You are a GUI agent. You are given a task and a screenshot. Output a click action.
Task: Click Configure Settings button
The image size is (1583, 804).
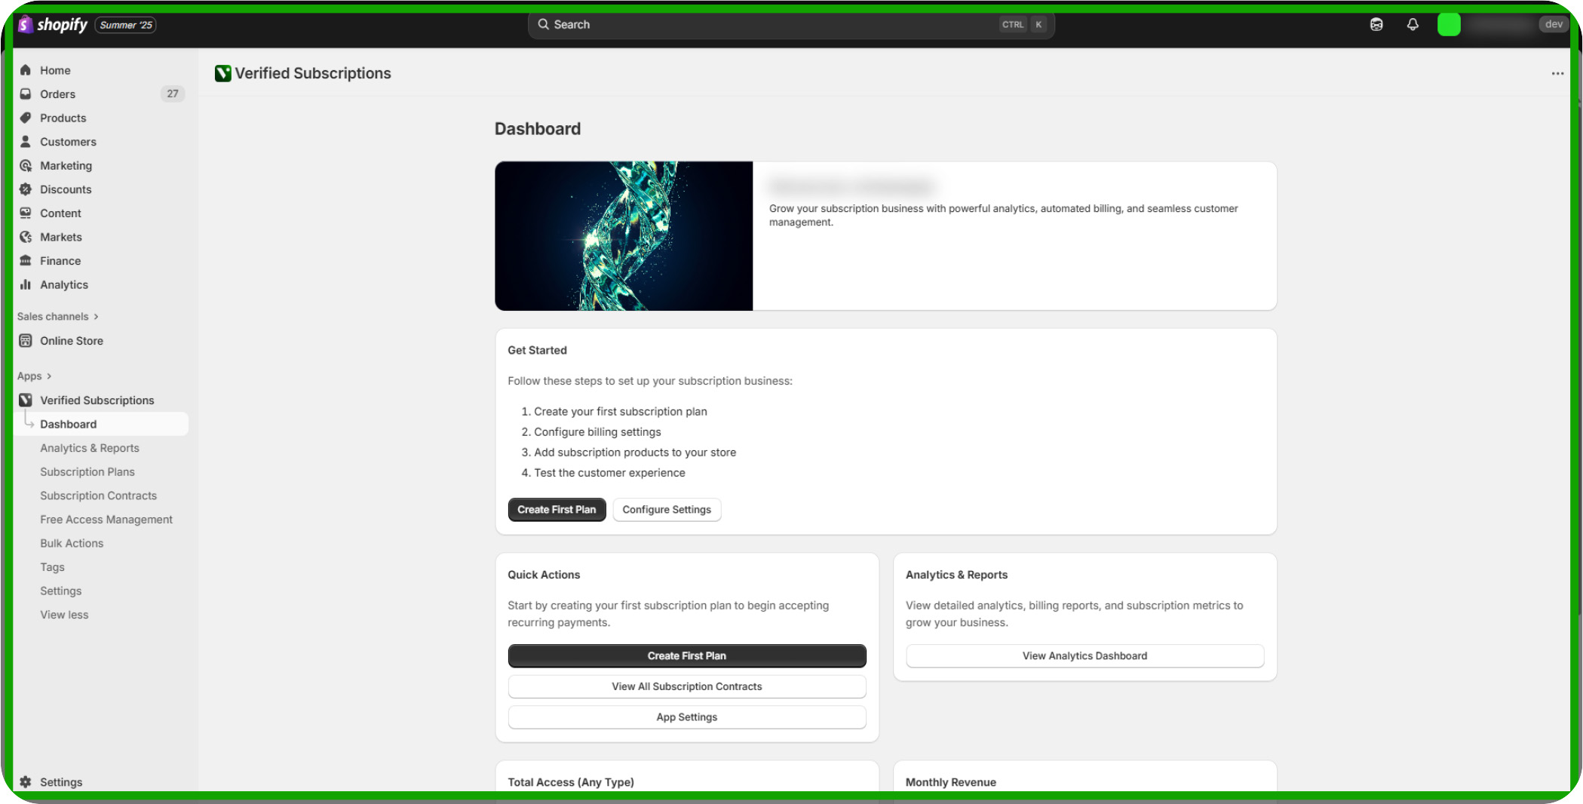click(x=667, y=509)
